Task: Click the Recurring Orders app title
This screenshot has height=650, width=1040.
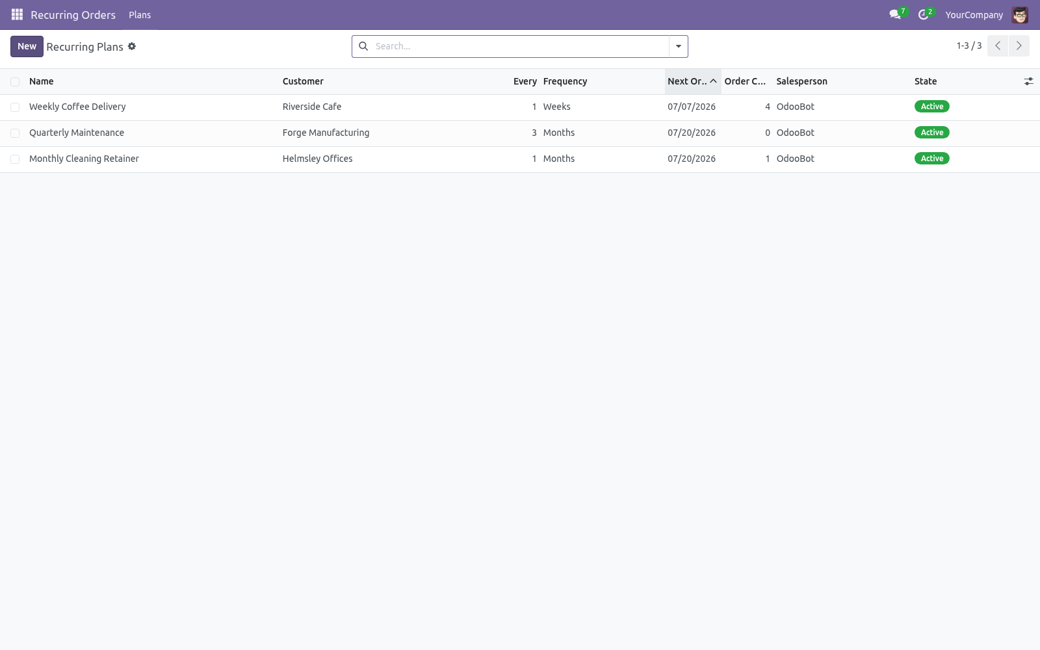Action: 73,14
